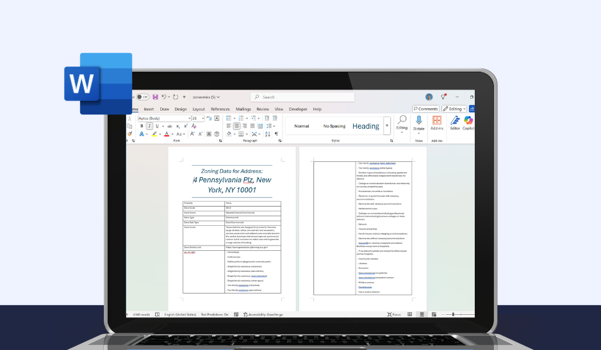The width and height of the screenshot is (601, 350).
Task: Apply the Heading style
Action: coord(366,126)
